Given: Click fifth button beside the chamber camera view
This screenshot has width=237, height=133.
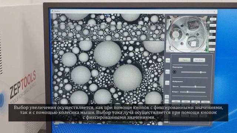Looking at the screenshot, I should pyautogui.click(x=212, y=43).
